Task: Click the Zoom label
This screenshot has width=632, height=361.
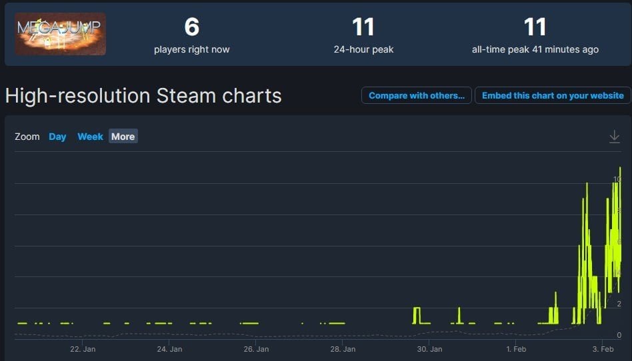Action: point(27,137)
